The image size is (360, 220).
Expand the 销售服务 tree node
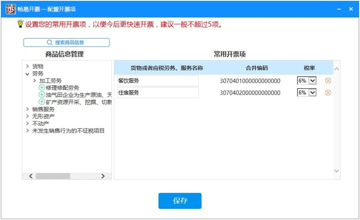pos(27,109)
